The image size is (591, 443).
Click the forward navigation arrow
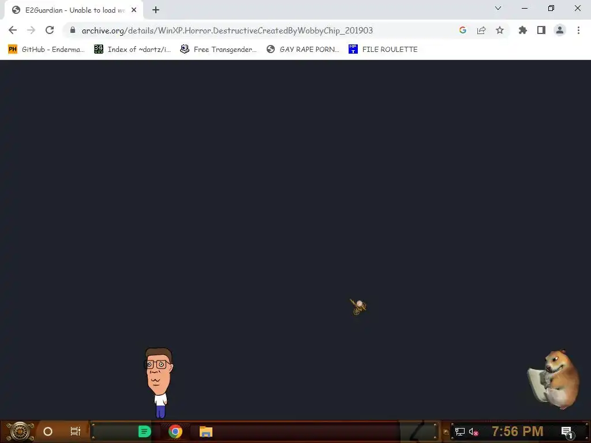pos(31,30)
